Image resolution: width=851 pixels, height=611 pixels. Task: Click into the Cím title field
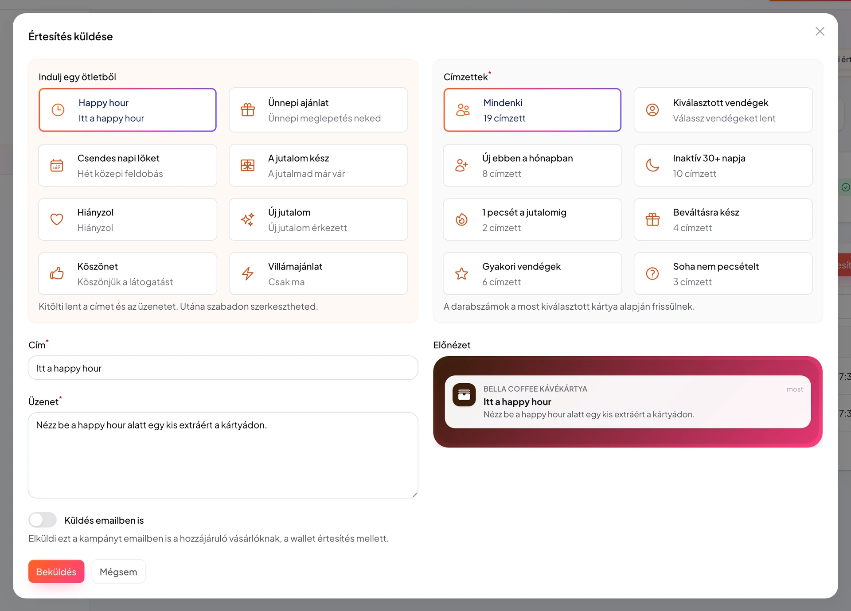223,368
